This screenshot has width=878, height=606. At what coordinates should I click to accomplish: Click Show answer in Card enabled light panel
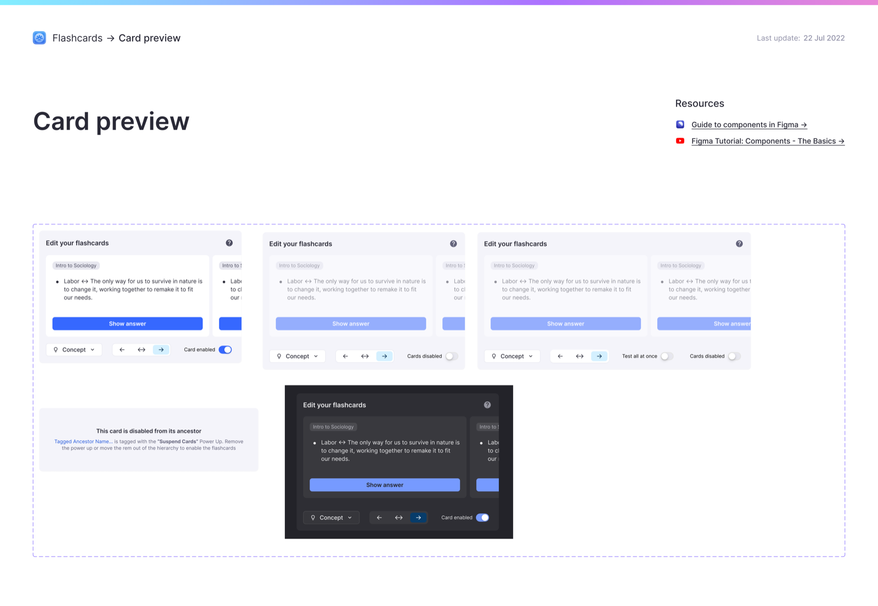[x=127, y=324]
